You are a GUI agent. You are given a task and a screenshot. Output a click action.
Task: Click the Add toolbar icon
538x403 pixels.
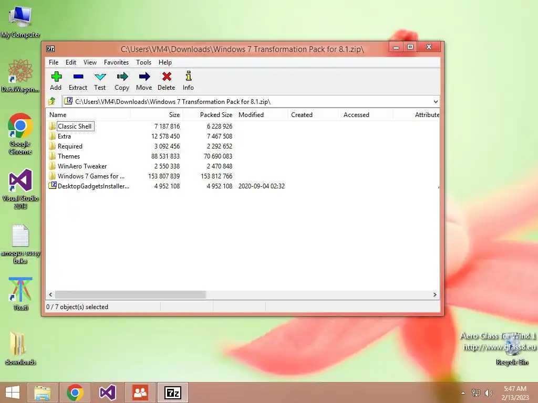pyautogui.click(x=56, y=77)
